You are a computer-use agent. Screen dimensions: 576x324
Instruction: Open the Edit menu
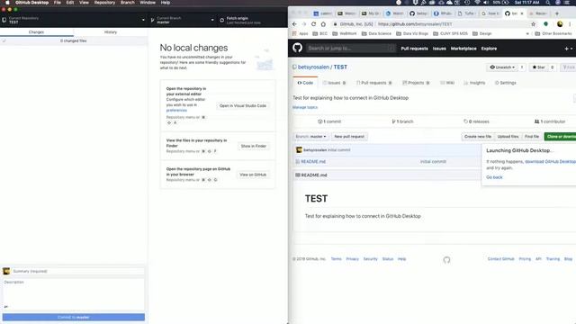(x=70, y=3)
